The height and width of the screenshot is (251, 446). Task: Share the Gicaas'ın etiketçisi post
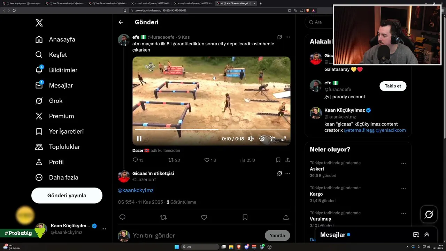click(286, 217)
